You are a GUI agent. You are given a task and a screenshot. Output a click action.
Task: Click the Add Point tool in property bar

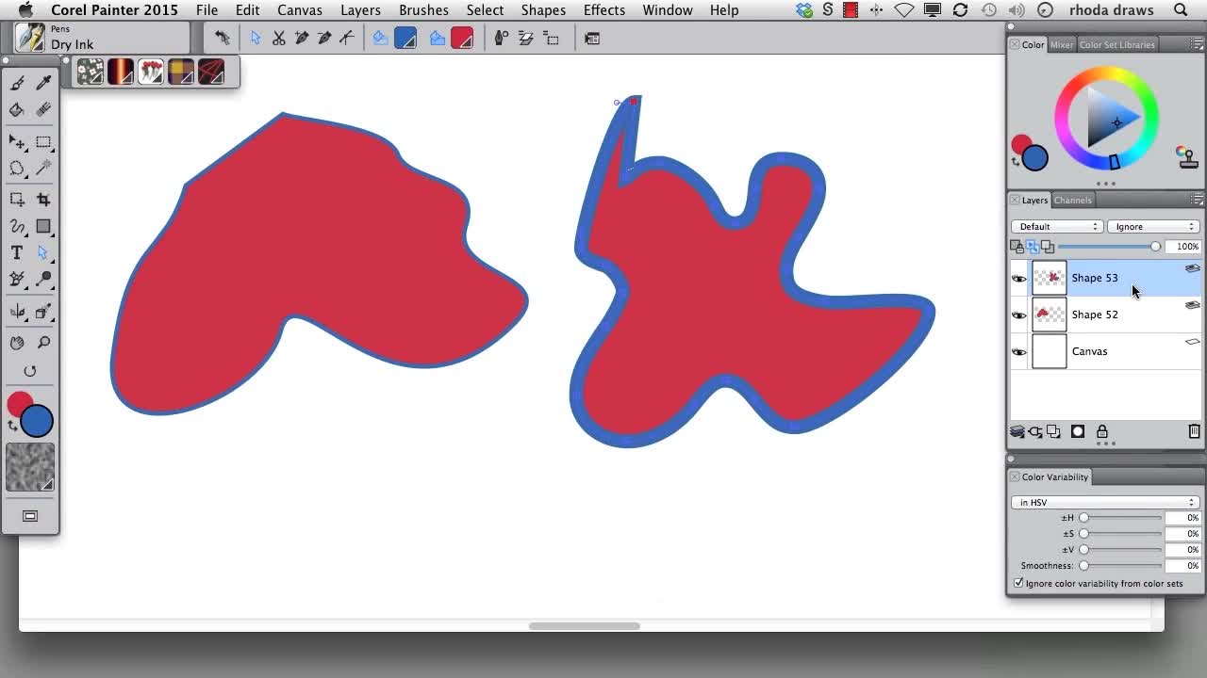coord(302,39)
